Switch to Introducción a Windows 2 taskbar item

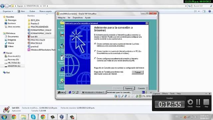94,92
